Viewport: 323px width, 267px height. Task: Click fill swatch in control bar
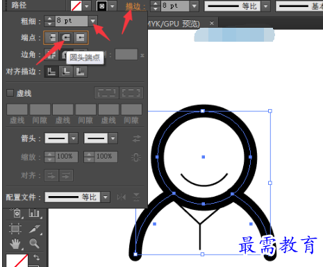click(76, 6)
